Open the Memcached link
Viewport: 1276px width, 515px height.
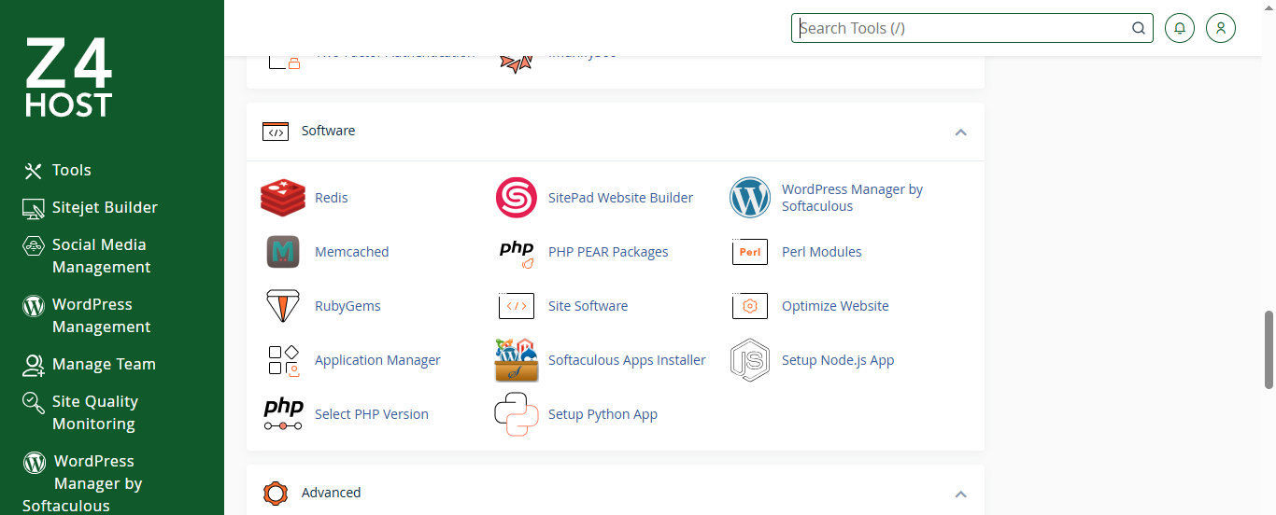(x=352, y=252)
